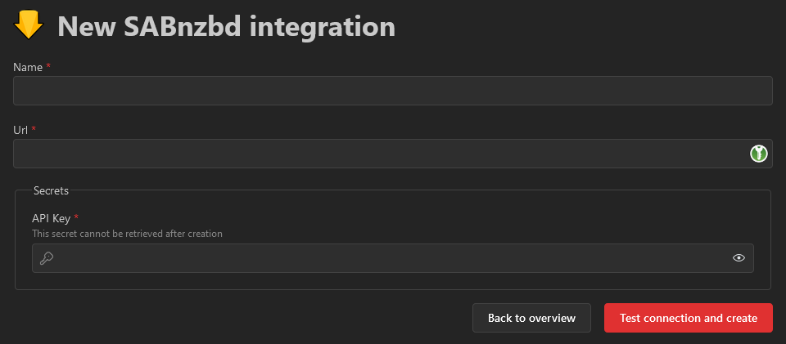Viewport: 786px width, 344px height.
Task: Click the API Key label
Action: pyautogui.click(x=51, y=218)
